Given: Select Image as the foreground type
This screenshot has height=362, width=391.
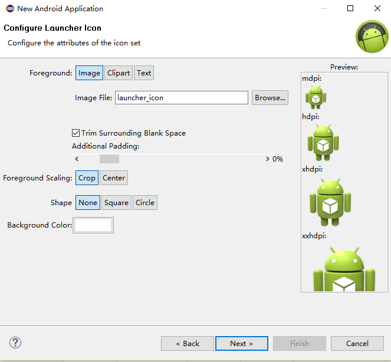Looking at the screenshot, I should point(89,73).
